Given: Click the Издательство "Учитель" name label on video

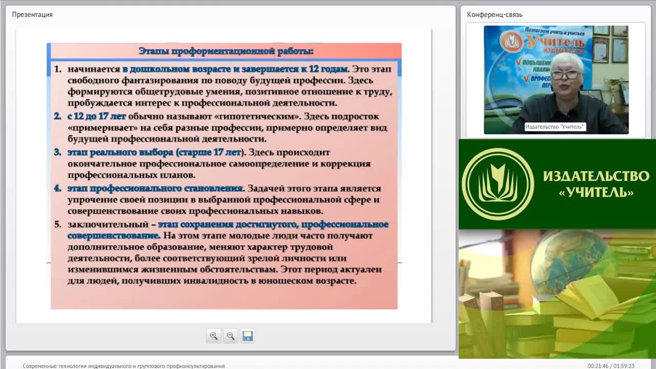Looking at the screenshot, I should 555,127.
